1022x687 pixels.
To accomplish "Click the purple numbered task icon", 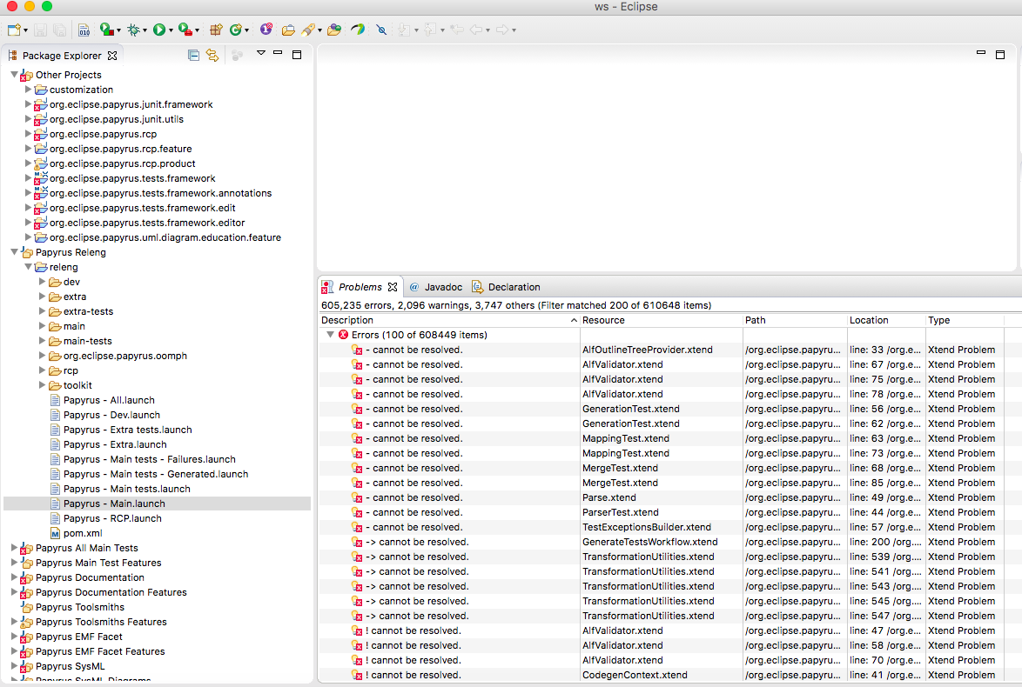I will pos(266,30).
